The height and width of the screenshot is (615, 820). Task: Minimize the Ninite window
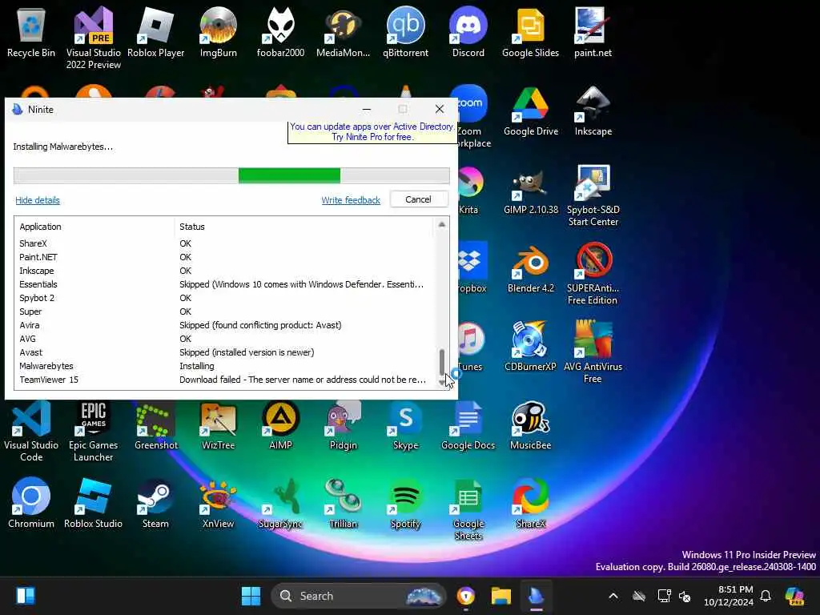tap(367, 109)
